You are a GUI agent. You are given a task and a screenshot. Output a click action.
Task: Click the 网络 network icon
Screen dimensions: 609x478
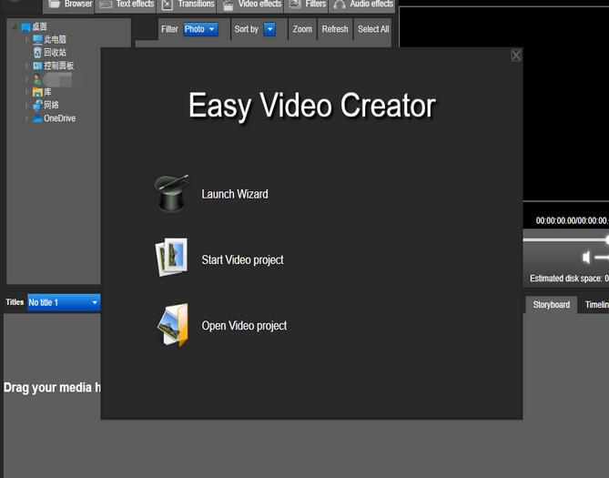37,105
